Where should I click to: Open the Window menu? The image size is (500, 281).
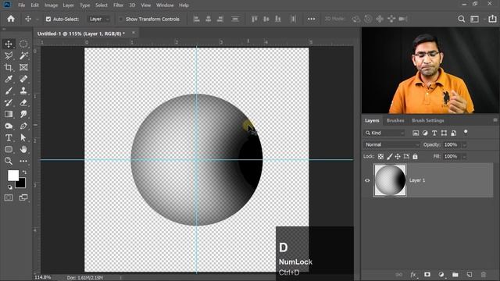pos(165,5)
